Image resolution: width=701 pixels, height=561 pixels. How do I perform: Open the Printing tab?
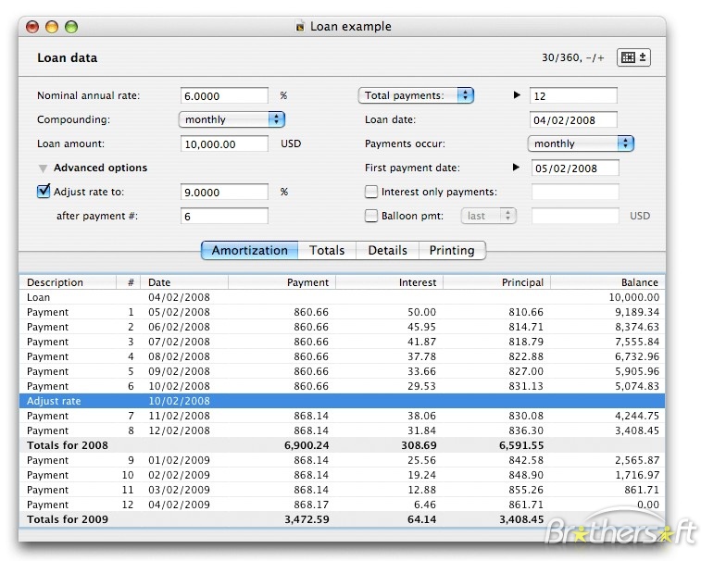click(451, 250)
